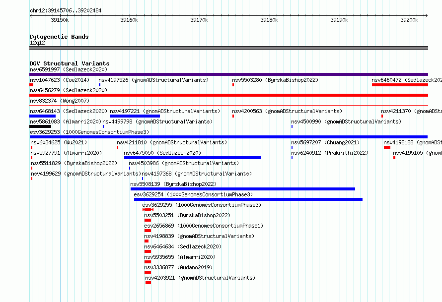Open the nsv4198188 variant label
The width and height of the screenshot is (442, 302).
[x=413, y=142]
